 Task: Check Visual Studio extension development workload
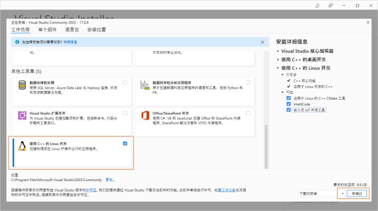click(x=125, y=113)
